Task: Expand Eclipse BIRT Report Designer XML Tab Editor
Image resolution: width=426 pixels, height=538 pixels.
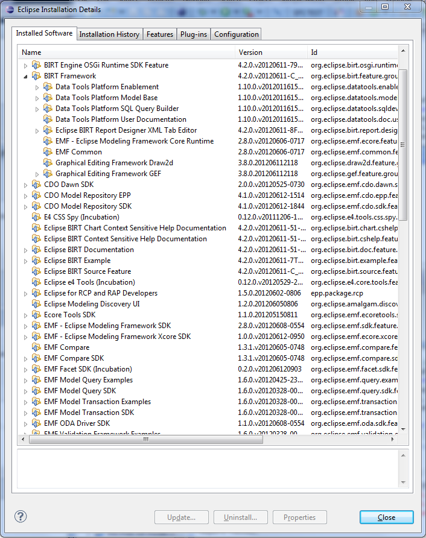Action: pos(37,131)
